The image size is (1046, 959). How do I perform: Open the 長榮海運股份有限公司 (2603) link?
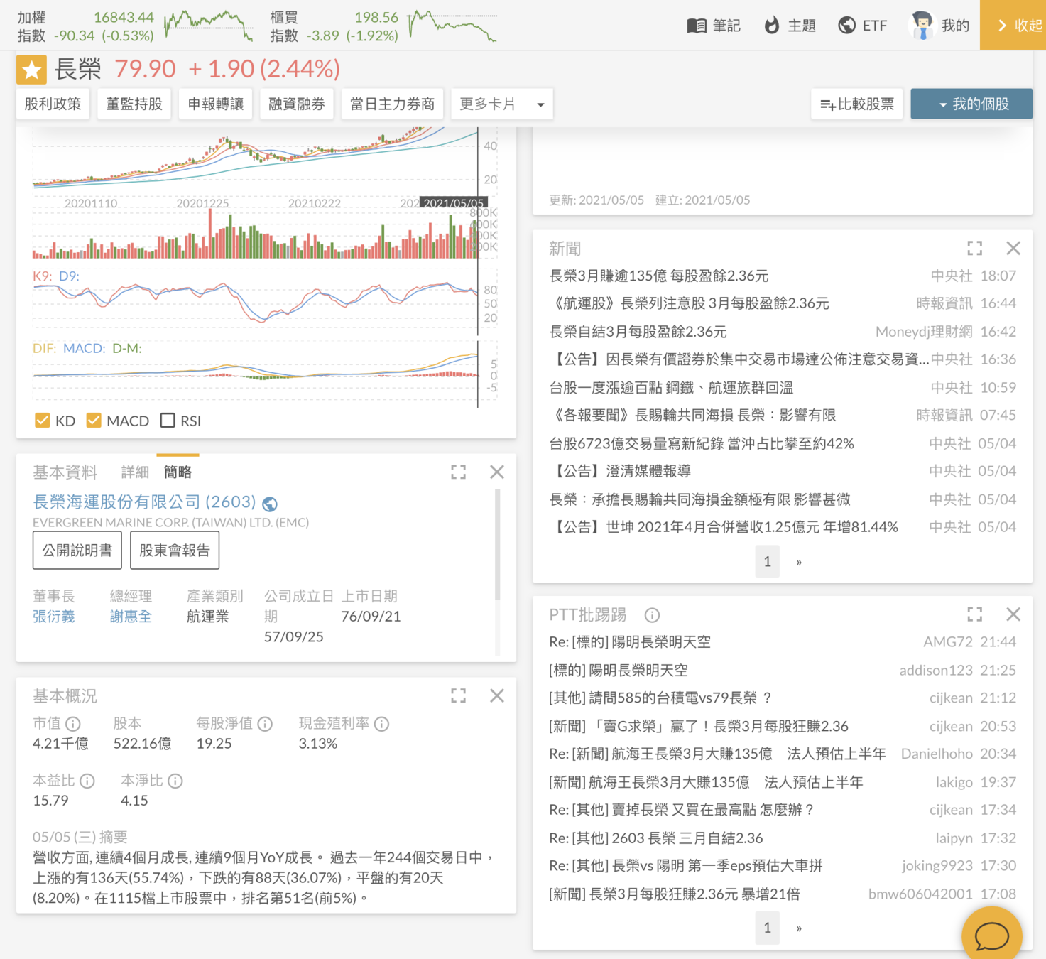[x=144, y=502]
